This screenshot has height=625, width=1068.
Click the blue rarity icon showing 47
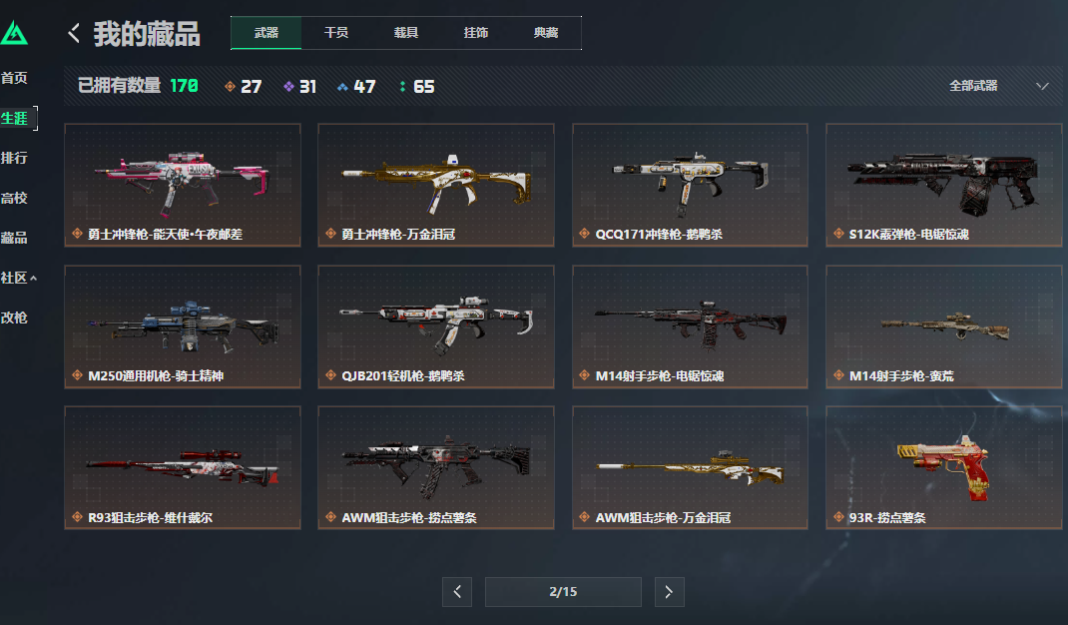coord(342,87)
